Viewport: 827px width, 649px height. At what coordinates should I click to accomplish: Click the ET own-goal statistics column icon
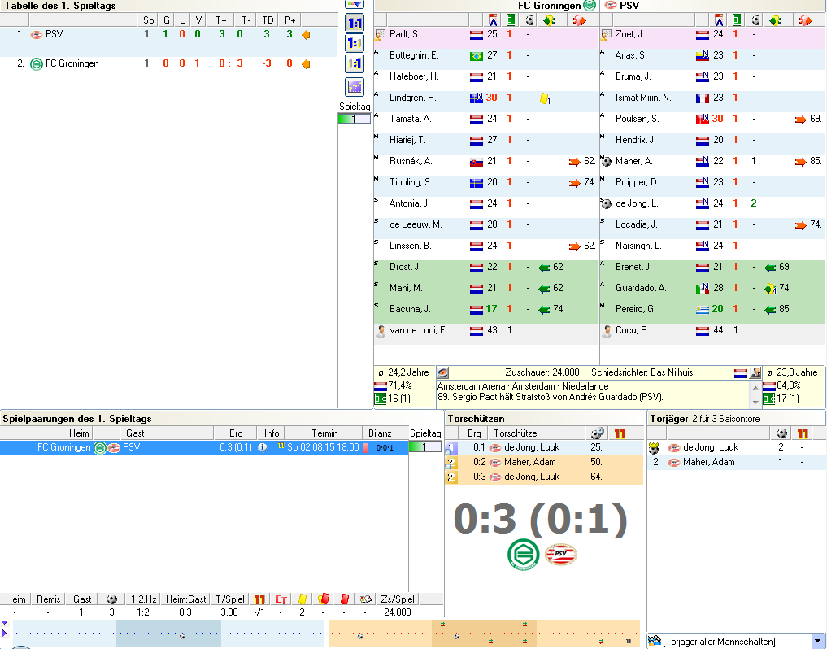pyautogui.click(x=281, y=599)
